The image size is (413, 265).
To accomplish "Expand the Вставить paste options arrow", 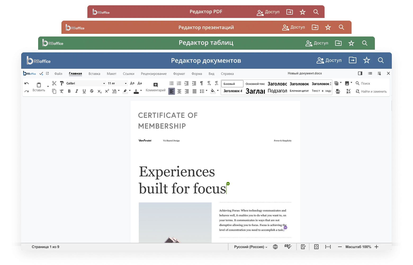I will (x=48, y=86).
